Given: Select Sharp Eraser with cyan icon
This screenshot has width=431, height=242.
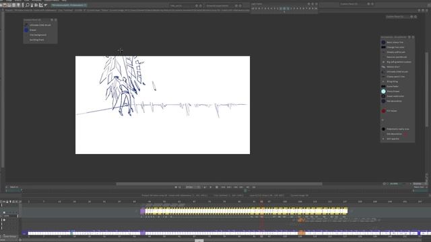Looking at the screenshot, I should (x=383, y=91).
